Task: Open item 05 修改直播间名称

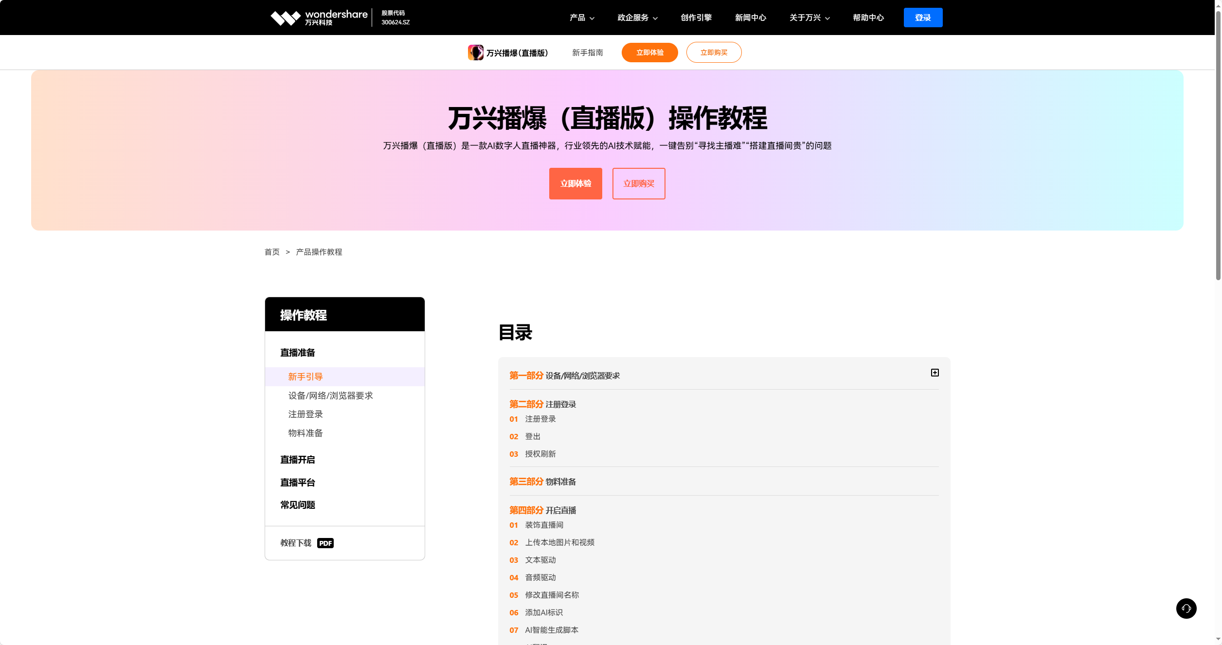Action: (544, 595)
